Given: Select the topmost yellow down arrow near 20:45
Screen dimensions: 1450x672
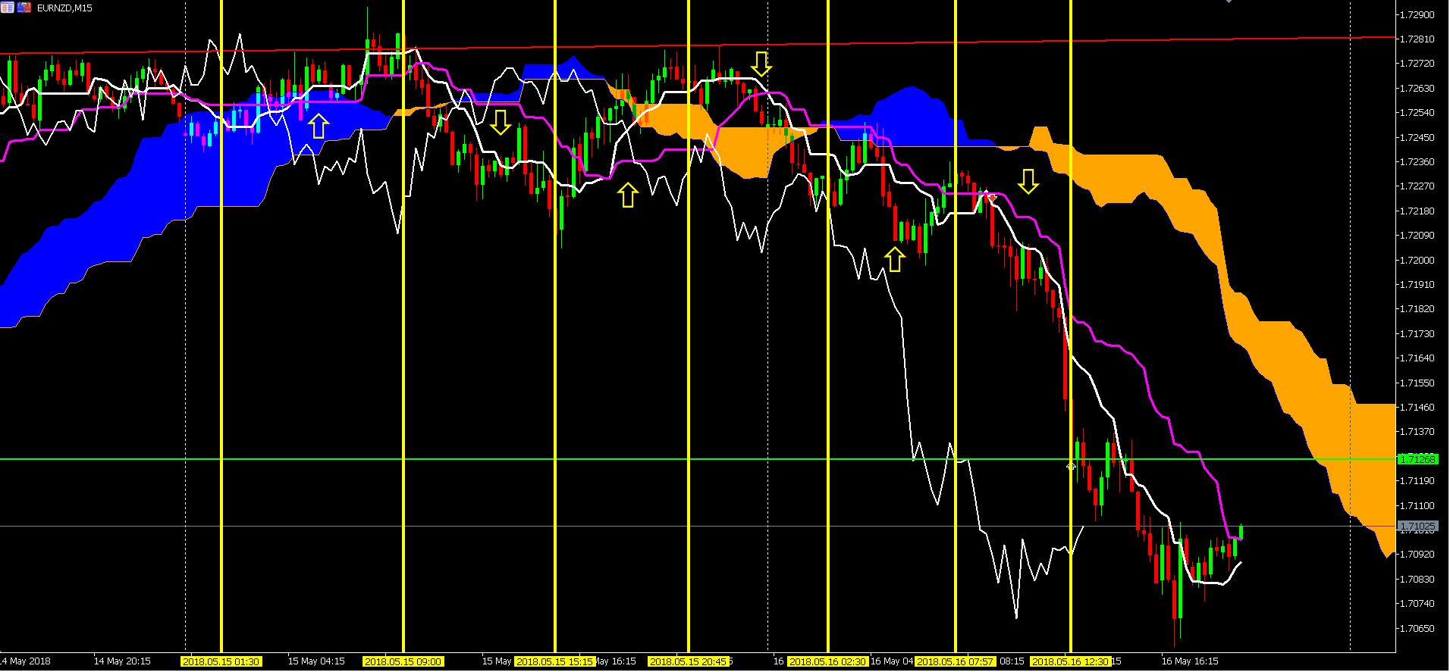Looking at the screenshot, I should [761, 64].
